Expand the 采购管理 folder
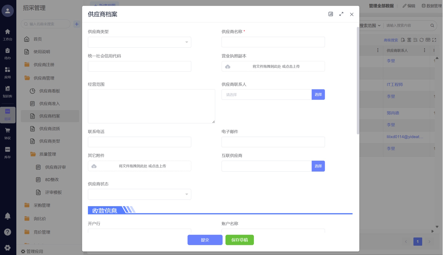Viewport: 443px width, 255px height. tap(42, 205)
